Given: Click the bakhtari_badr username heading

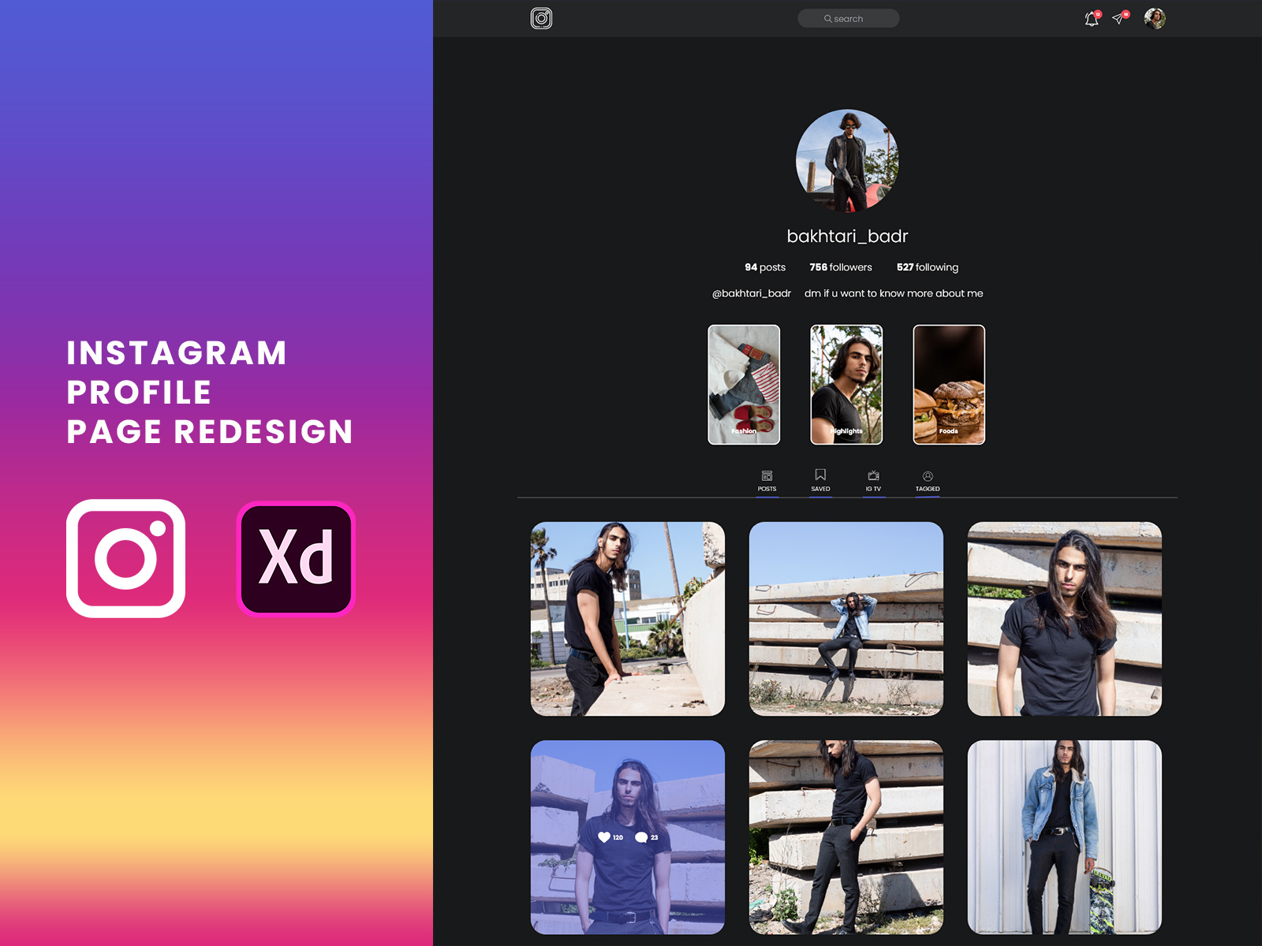Looking at the screenshot, I should [x=847, y=236].
